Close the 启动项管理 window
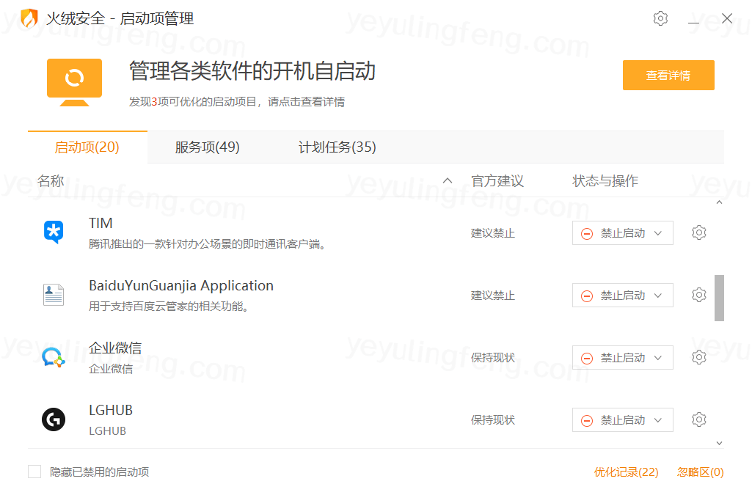752x495 pixels. click(727, 18)
